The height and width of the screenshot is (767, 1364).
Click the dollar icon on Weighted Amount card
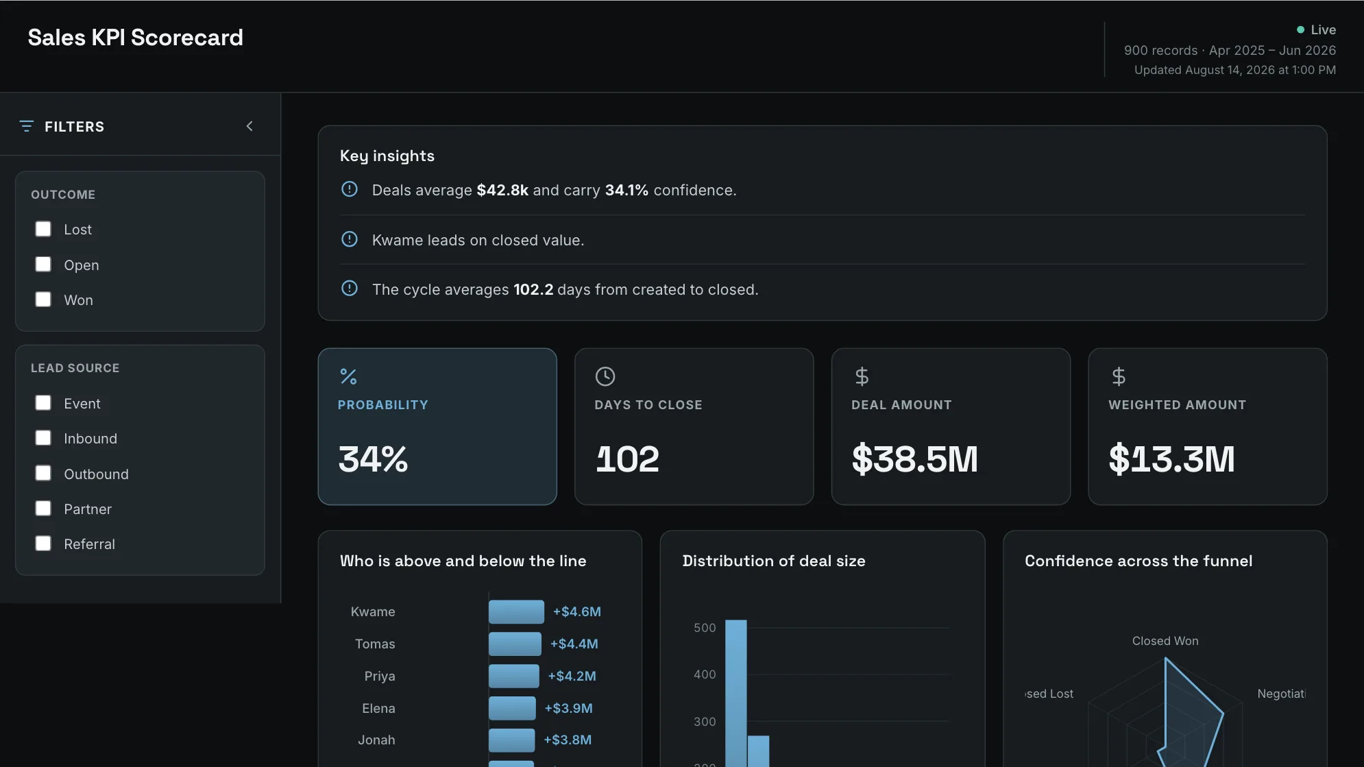1119,376
